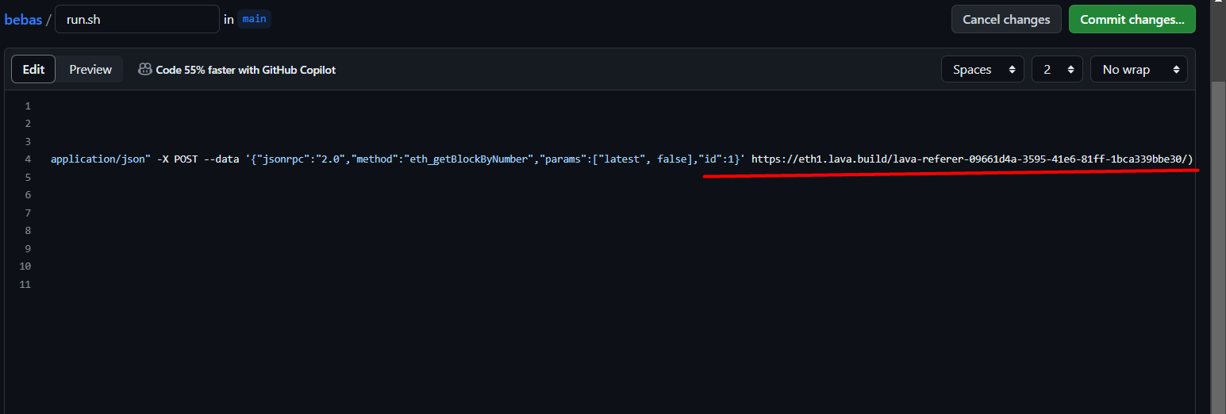
Task: Click the GitHub Copilot icon
Action: tap(145, 70)
